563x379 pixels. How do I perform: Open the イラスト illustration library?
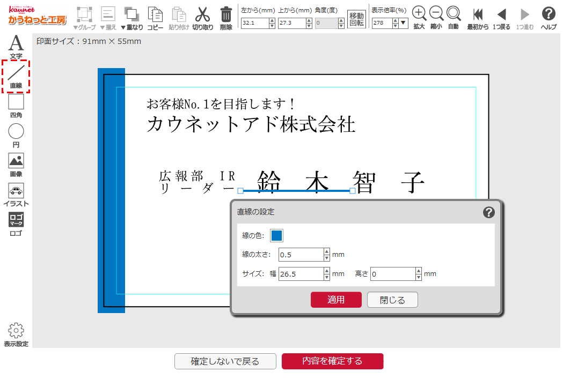(x=16, y=195)
